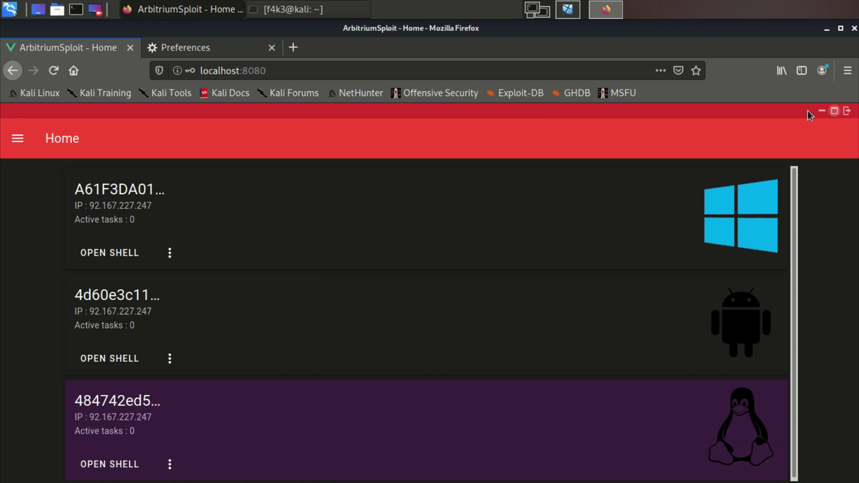Open the Kali Forums bookmark
859x483 pixels.
click(294, 93)
